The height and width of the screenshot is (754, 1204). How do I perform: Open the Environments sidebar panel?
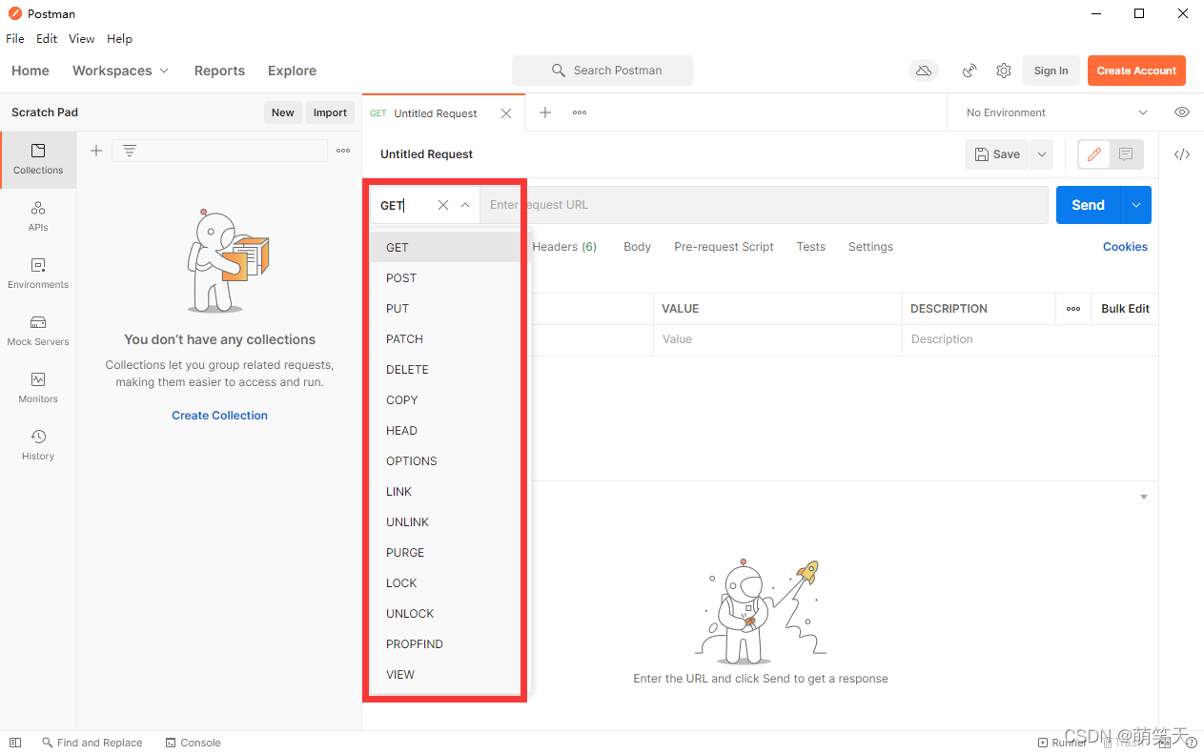pos(38,274)
